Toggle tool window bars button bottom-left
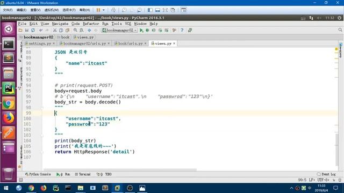 coord(21,180)
